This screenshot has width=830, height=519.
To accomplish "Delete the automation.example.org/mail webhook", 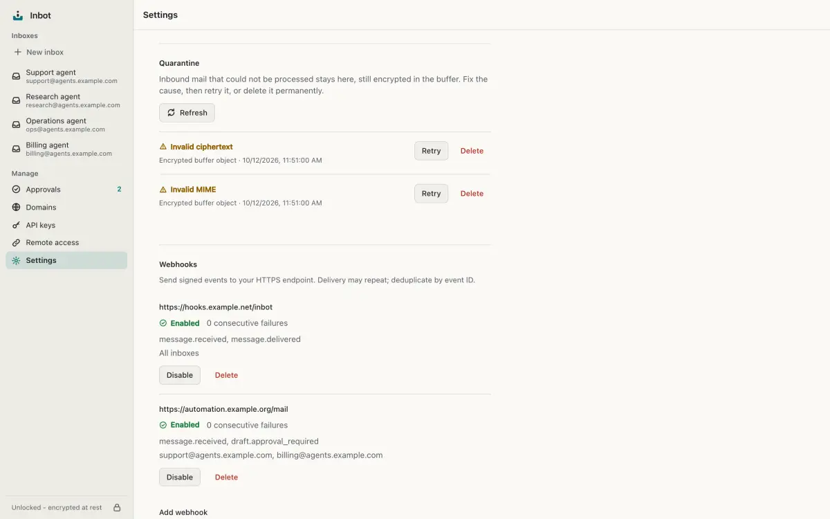I will tap(226, 477).
